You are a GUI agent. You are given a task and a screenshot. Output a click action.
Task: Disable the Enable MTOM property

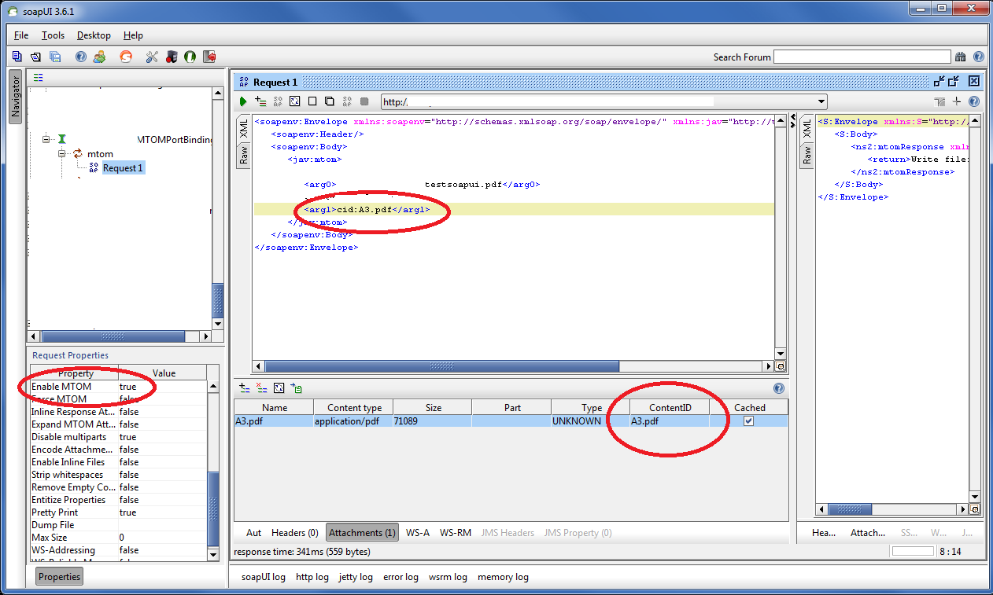pyautogui.click(x=130, y=386)
